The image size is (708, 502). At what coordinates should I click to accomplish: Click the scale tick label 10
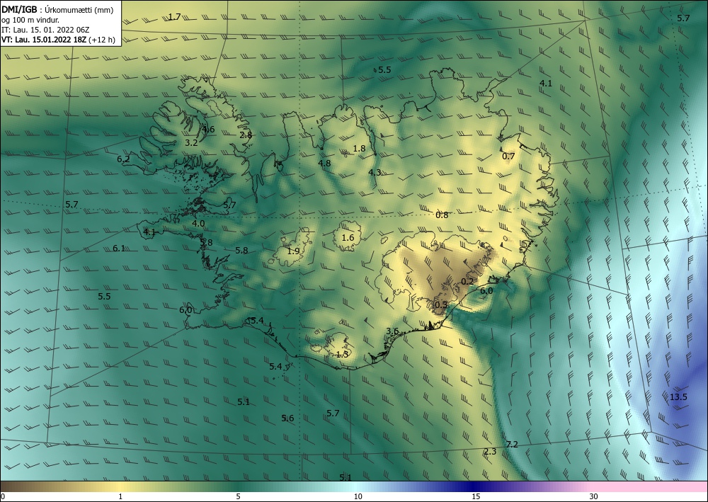point(358,497)
